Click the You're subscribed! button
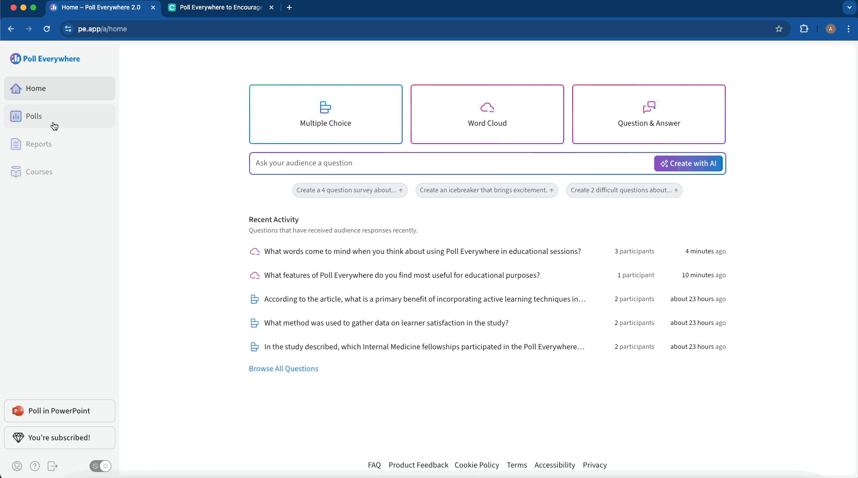This screenshot has height=478, width=858. [x=60, y=438]
